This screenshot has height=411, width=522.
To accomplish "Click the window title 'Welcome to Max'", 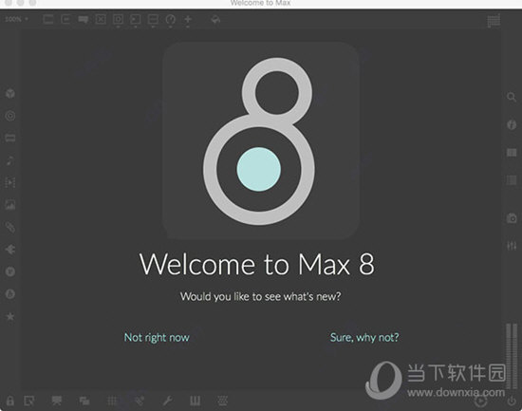I will click(260, 3).
